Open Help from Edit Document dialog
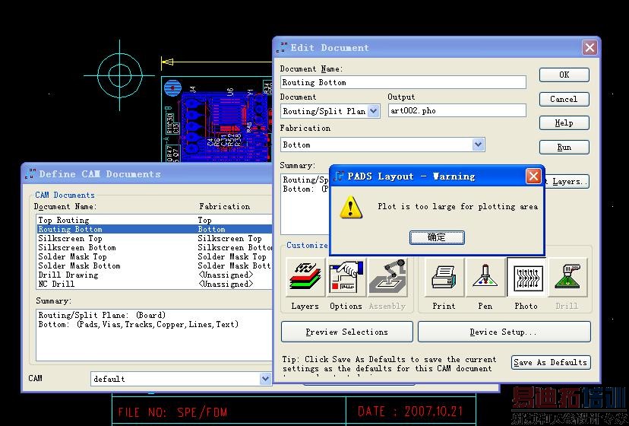The height and width of the screenshot is (426, 629). tap(564, 123)
